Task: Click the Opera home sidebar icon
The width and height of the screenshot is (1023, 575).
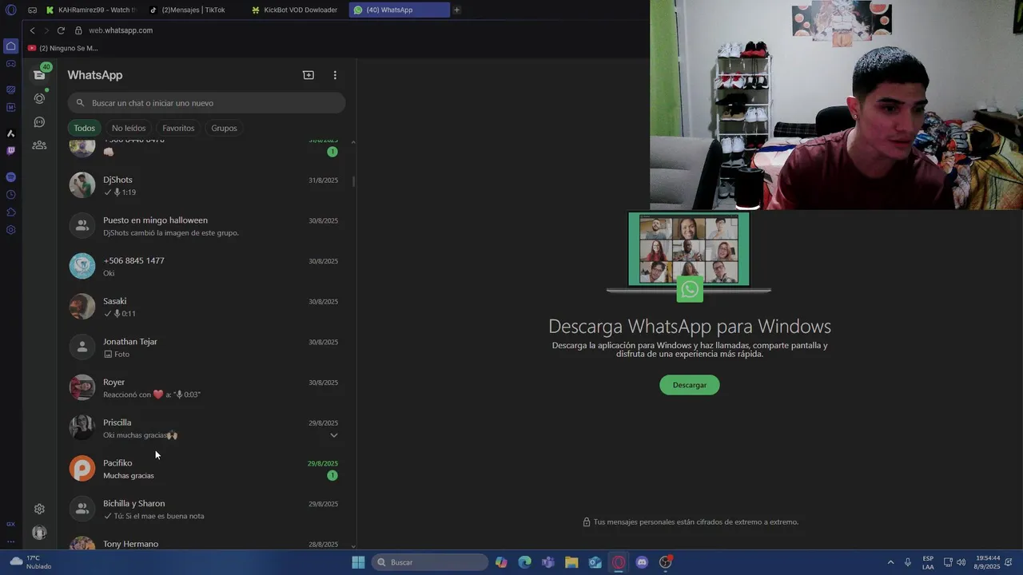Action: coord(10,46)
